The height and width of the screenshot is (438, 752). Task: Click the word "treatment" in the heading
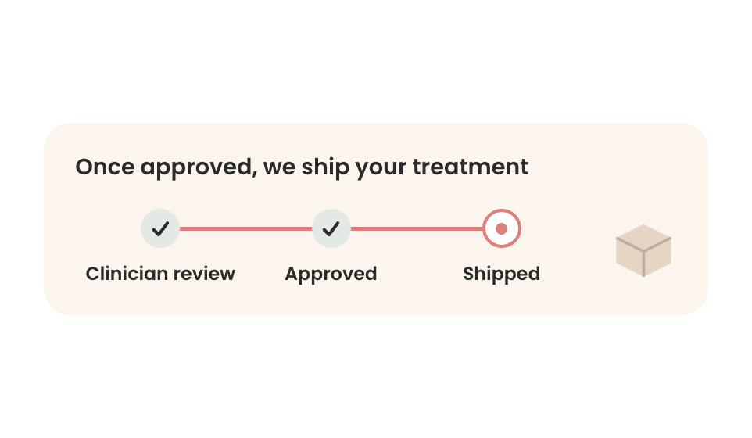470,167
